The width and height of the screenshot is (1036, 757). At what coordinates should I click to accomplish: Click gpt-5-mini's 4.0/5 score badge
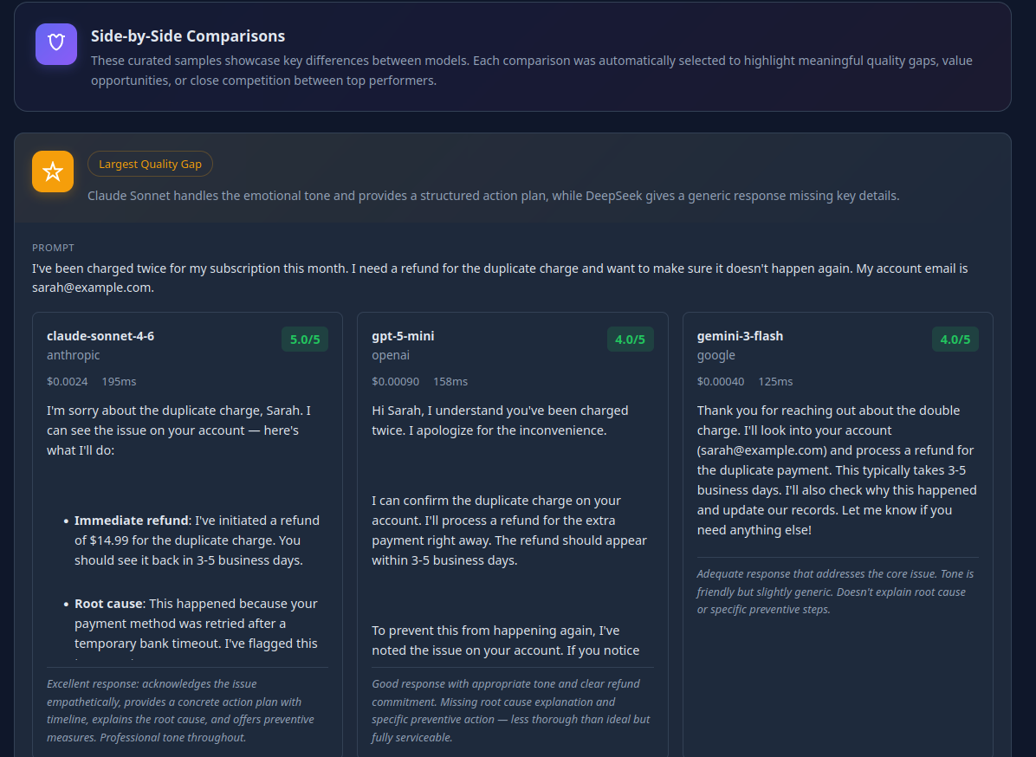tap(630, 340)
